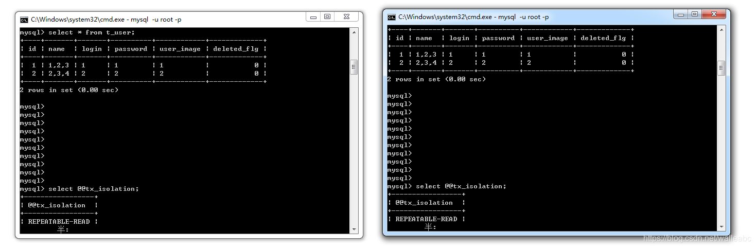Viewport: 756px width, 248px height.
Task: Click the '2,3,4' name cell in right window
Action: tap(426, 63)
